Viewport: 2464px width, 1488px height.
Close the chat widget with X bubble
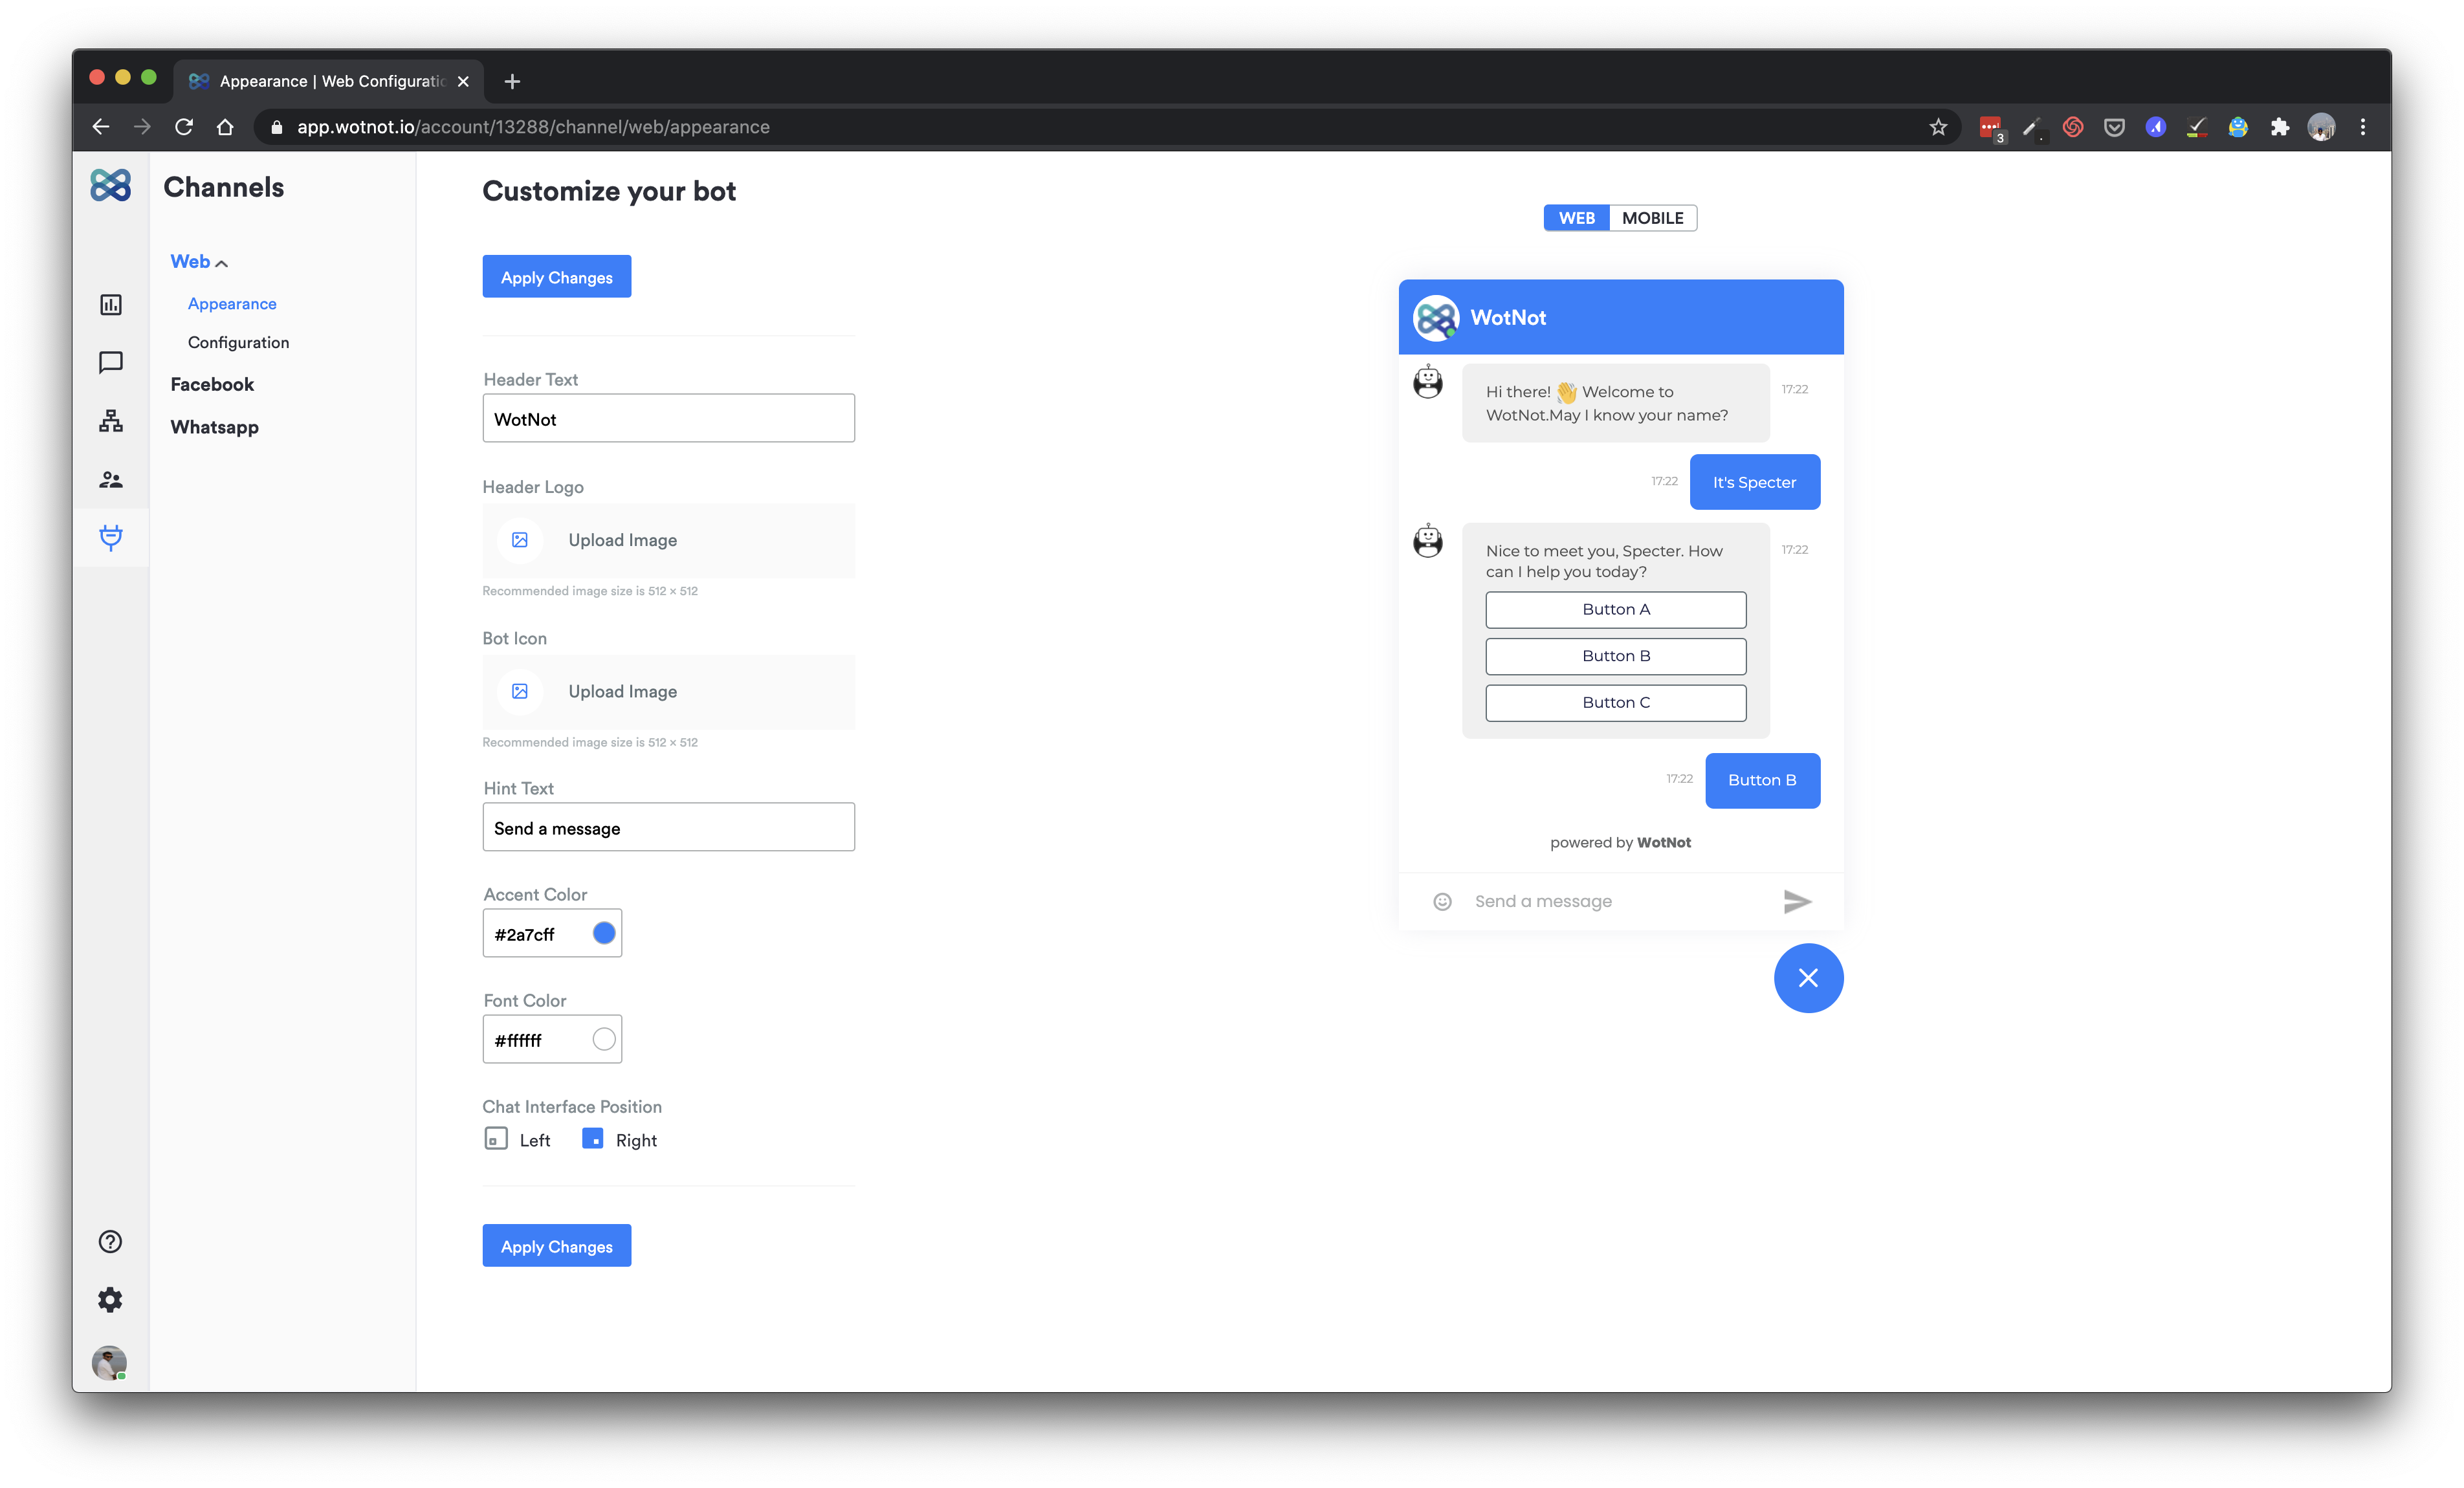(1807, 977)
